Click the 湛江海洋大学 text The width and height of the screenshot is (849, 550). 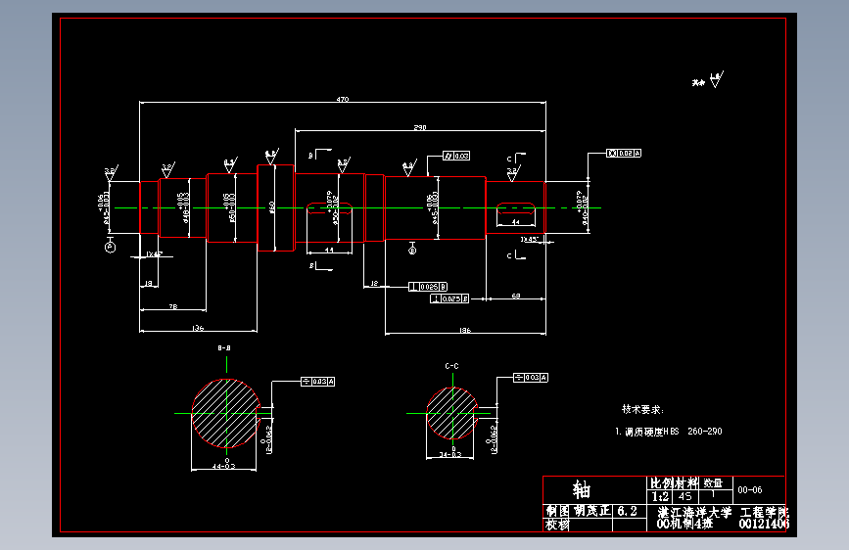[x=694, y=512]
